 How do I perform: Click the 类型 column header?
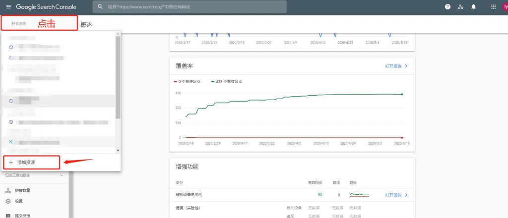pyautogui.click(x=179, y=183)
